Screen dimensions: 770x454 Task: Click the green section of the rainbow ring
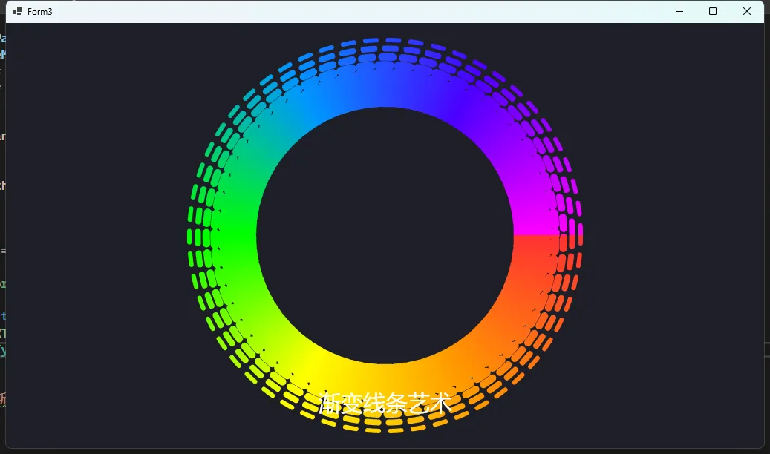pos(230,237)
